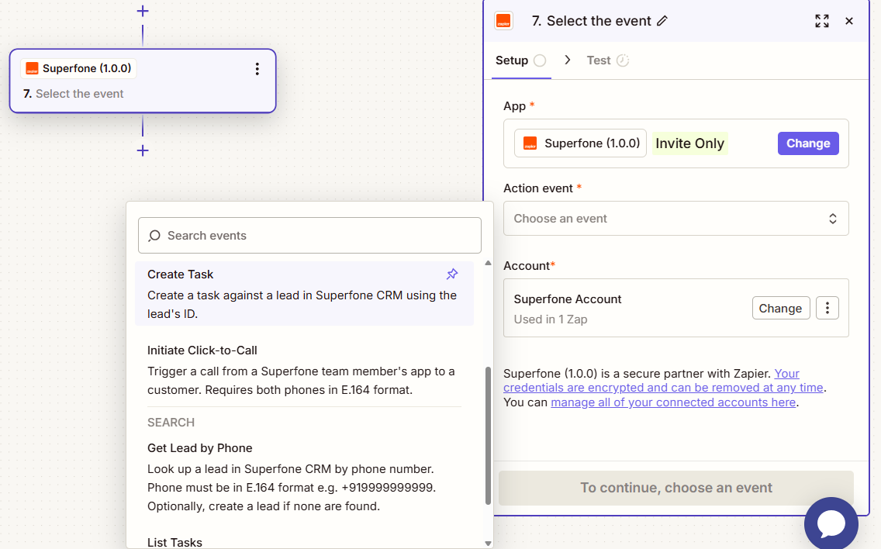The height and width of the screenshot is (549, 881).
Task: Click the events list scrollbar thumb
Action: coord(488,436)
